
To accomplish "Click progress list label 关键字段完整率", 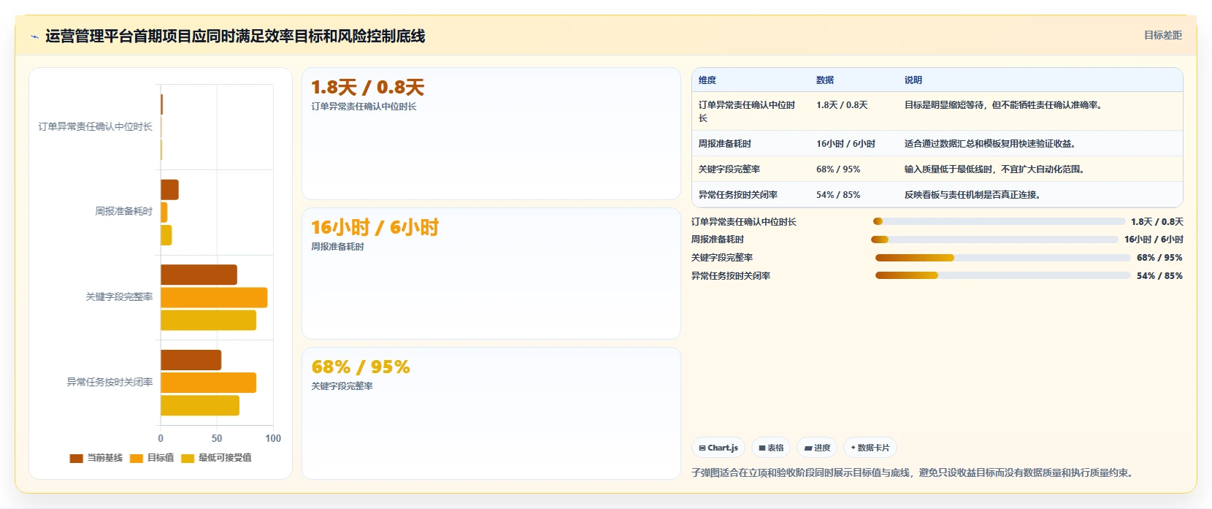I will pyautogui.click(x=722, y=258).
